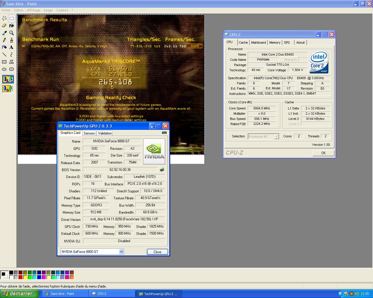Pick the bright green color swatch
The width and height of the screenshot is (373, 298).
pos(30,277)
